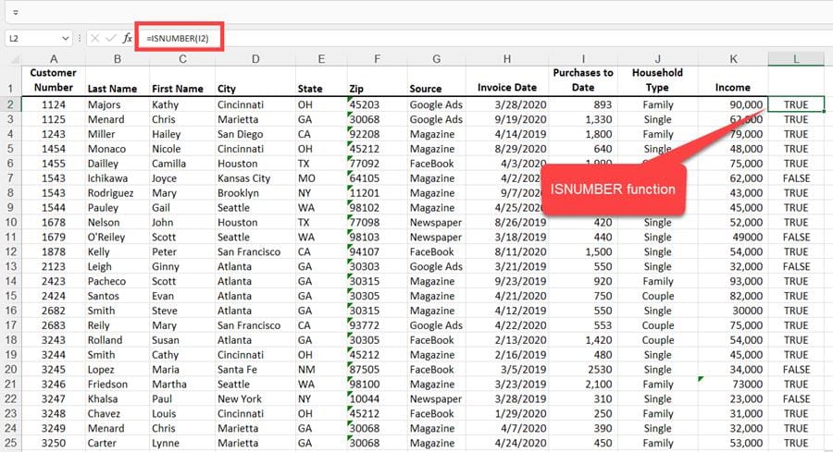Click the green error indicator on Zip 45203
833x452 pixels.
pos(351,100)
